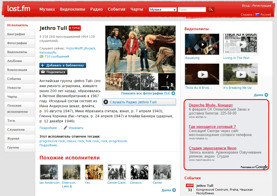Open Emerson, Lake & similar artist thumbnail
This screenshot has width=277, height=196.
(71, 172)
